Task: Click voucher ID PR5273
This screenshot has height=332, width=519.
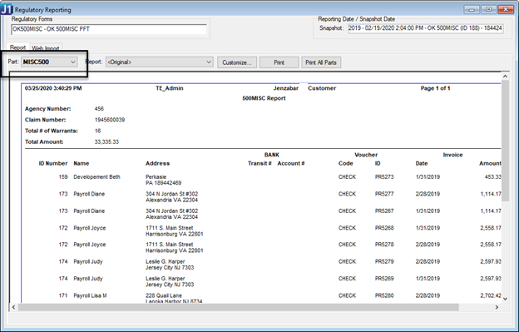Action: (384, 176)
